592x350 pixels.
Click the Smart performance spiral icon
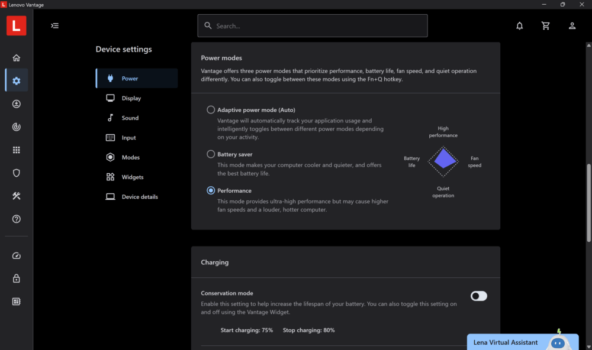(16, 127)
